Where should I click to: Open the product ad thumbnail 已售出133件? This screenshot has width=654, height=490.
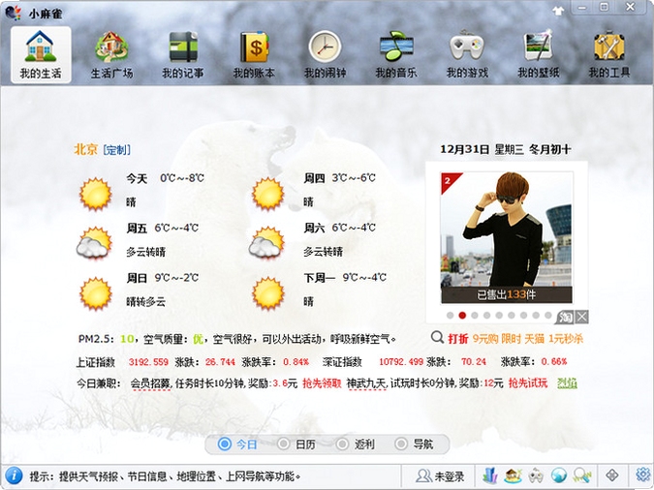coord(507,237)
